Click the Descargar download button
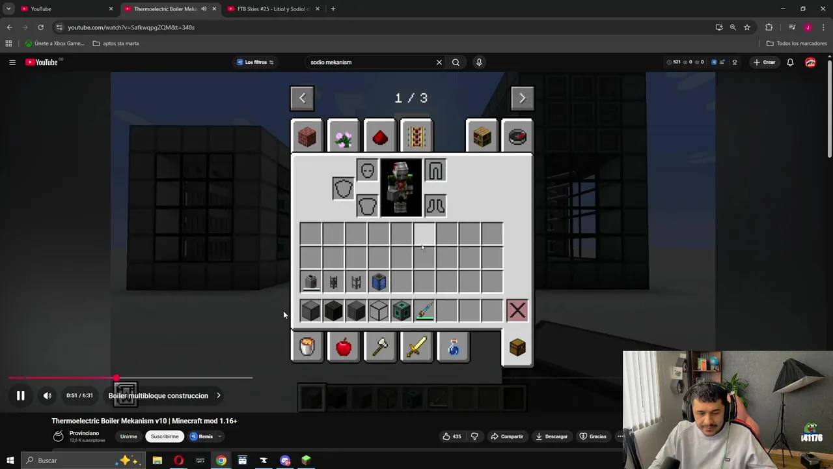The height and width of the screenshot is (469, 833). [x=551, y=436]
